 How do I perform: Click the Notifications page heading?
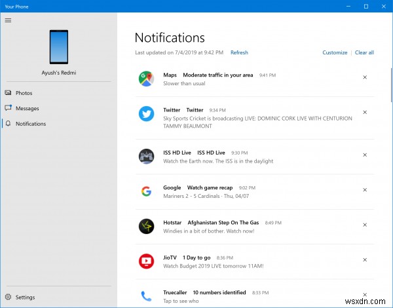[170, 37]
